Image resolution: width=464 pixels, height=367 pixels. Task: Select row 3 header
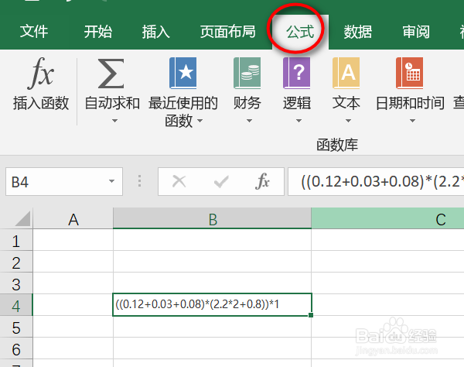(16, 284)
